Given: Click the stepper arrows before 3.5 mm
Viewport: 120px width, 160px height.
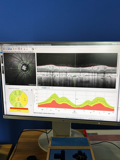Looking at the screenshot, I should coord(42,88).
